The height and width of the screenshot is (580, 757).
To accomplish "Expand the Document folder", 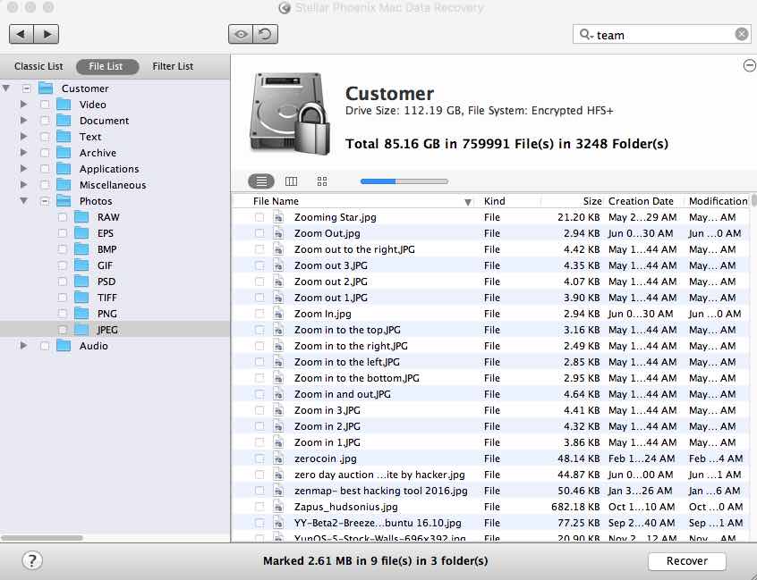I will pyautogui.click(x=24, y=121).
